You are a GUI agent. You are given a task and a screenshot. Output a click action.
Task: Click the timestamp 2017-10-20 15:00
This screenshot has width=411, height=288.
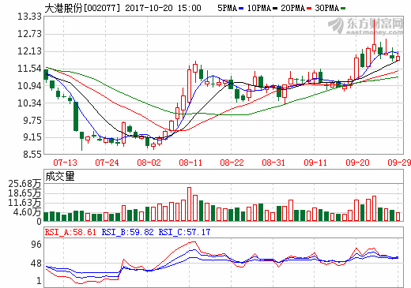tap(163, 8)
